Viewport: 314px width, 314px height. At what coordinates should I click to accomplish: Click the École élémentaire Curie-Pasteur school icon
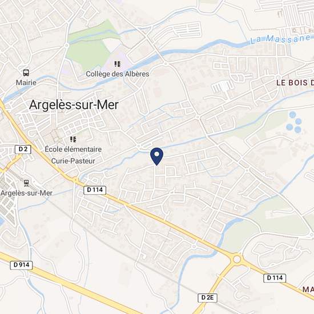[73, 139]
